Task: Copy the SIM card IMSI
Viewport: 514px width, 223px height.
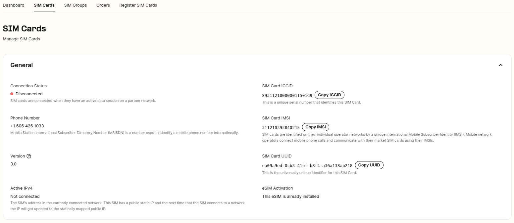Action: (316, 127)
